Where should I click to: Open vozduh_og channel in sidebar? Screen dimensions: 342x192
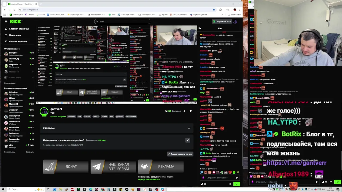pyautogui.click(x=19, y=59)
